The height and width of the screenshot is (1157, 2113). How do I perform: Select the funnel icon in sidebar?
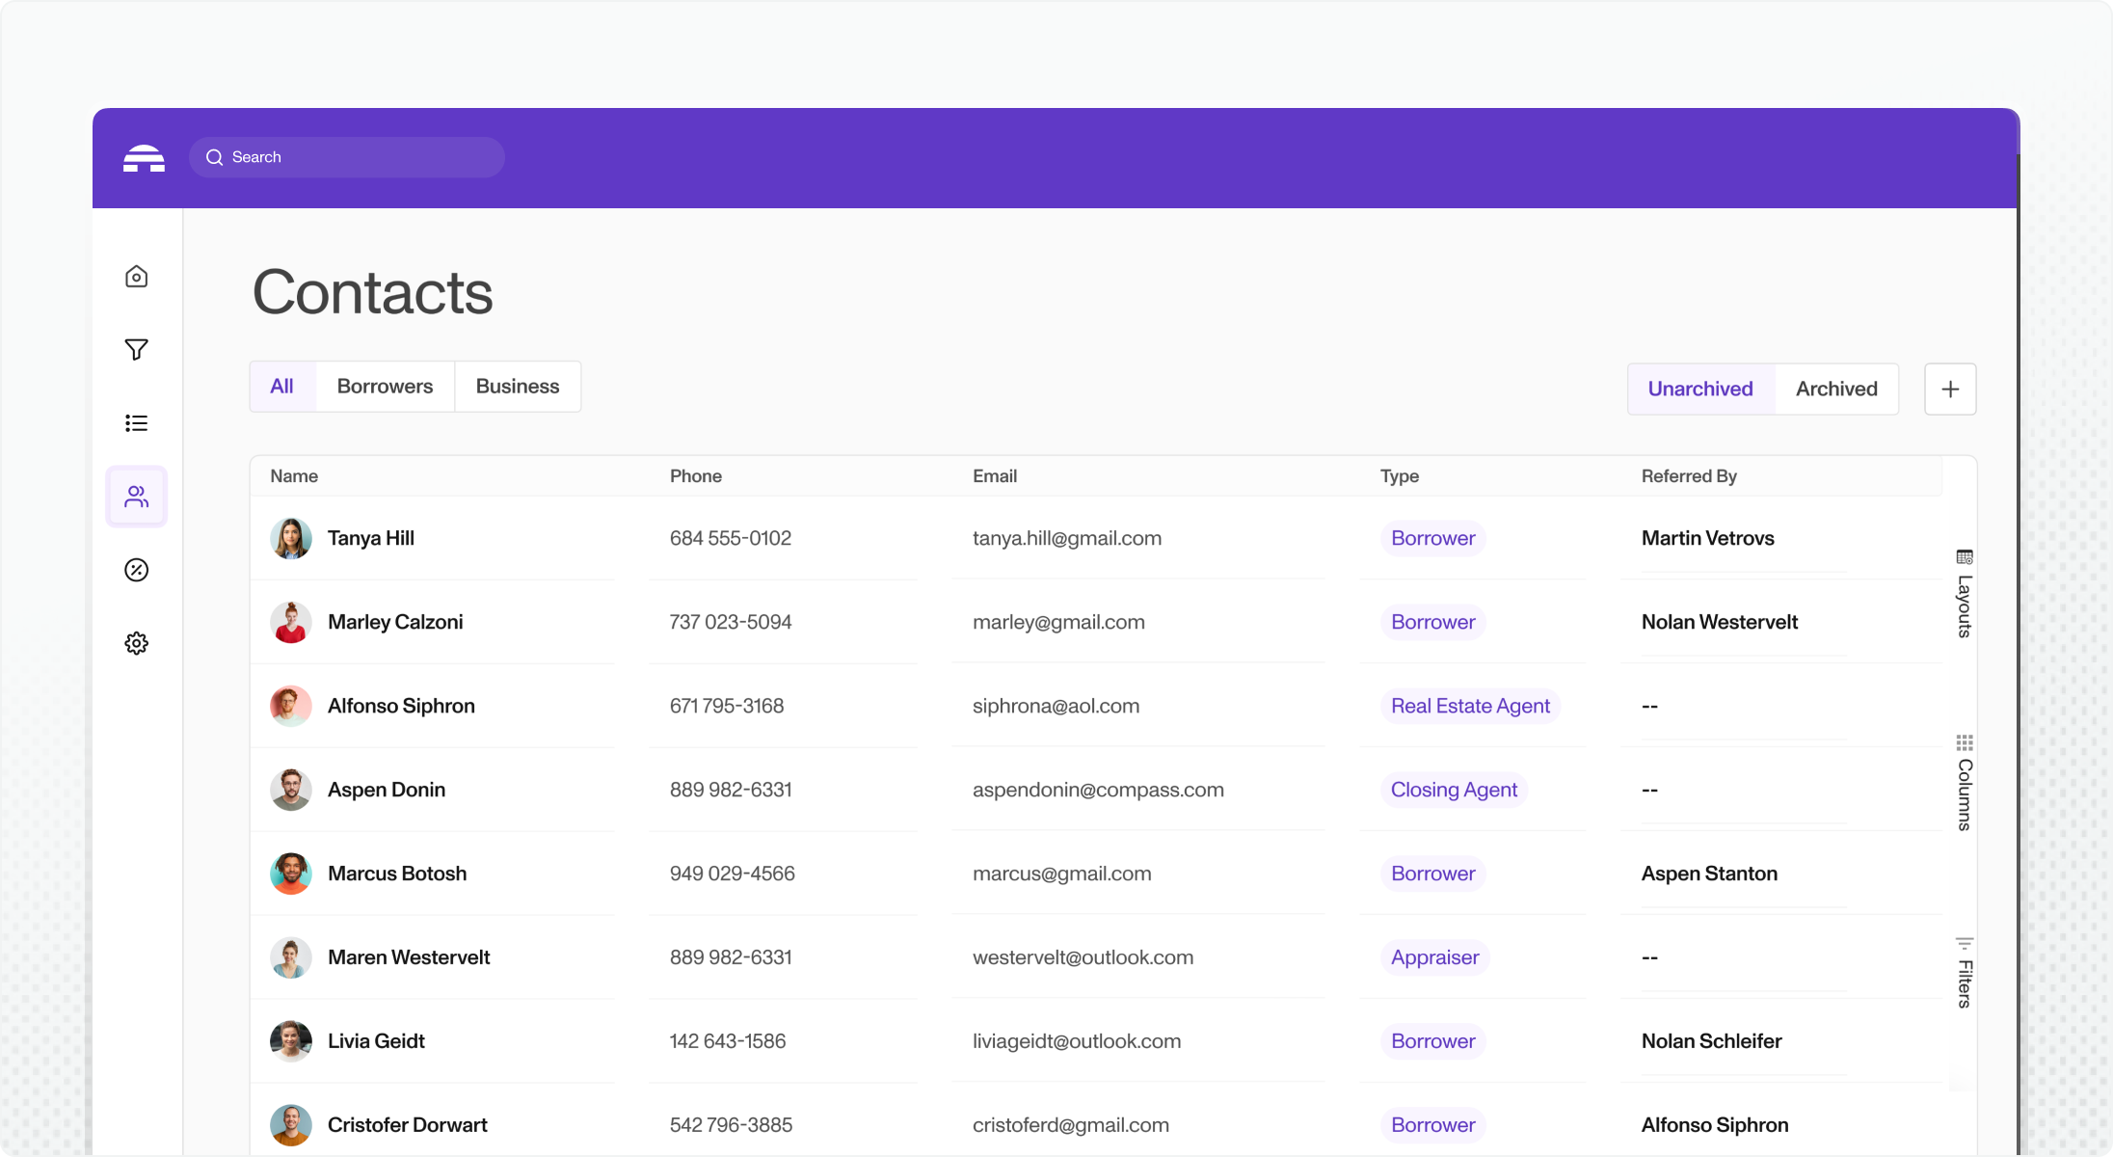coord(136,350)
